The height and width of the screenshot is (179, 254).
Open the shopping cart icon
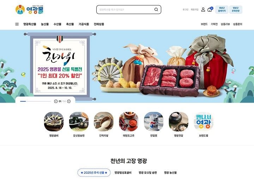(210, 10)
